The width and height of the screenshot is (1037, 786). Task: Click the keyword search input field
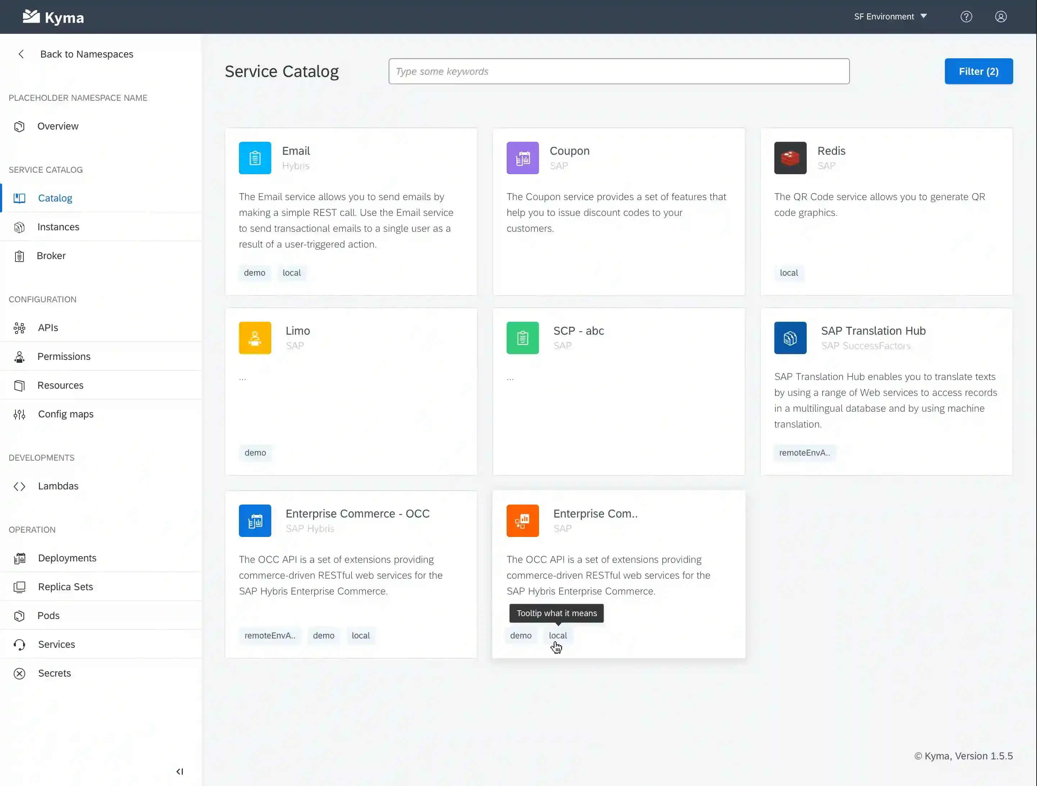pyautogui.click(x=619, y=71)
